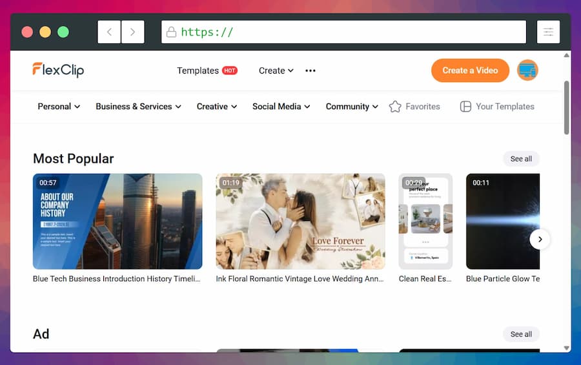Click the scrollbar up arrow
This screenshot has height=365, width=581.
pyautogui.click(x=567, y=56)
